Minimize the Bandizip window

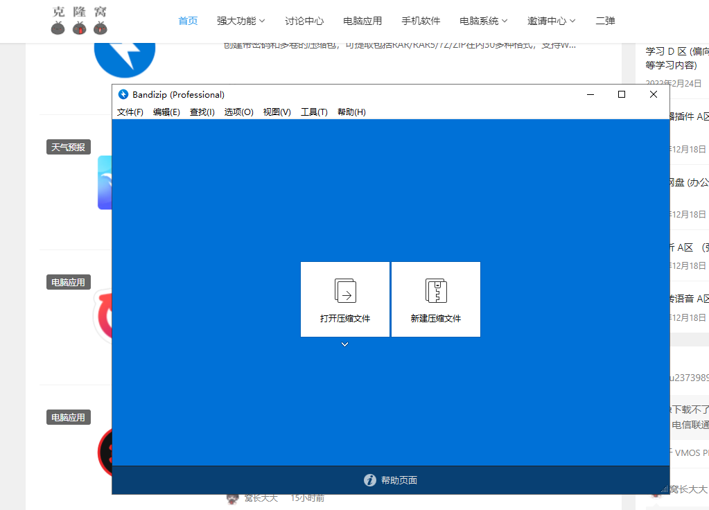click(590, 94)
